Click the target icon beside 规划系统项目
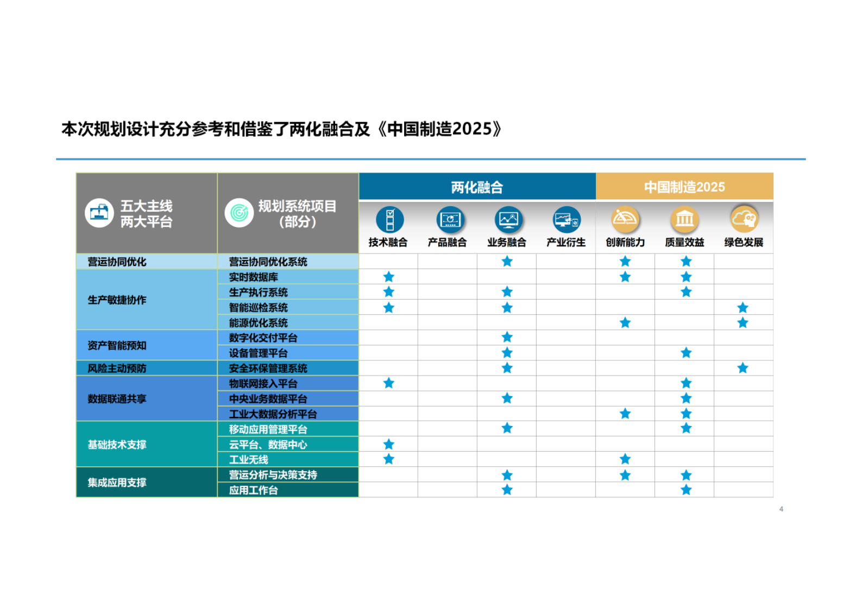This screenshot has width=862, height=609. pyautogui.click(x=239, y=213)
